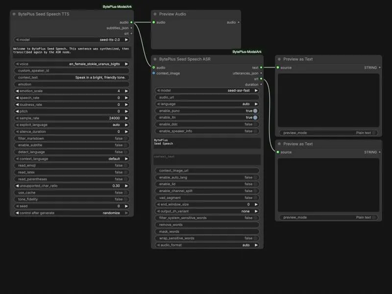
Task: Toggle read_emoji in TTS node
Action: [x=125, y=166]
